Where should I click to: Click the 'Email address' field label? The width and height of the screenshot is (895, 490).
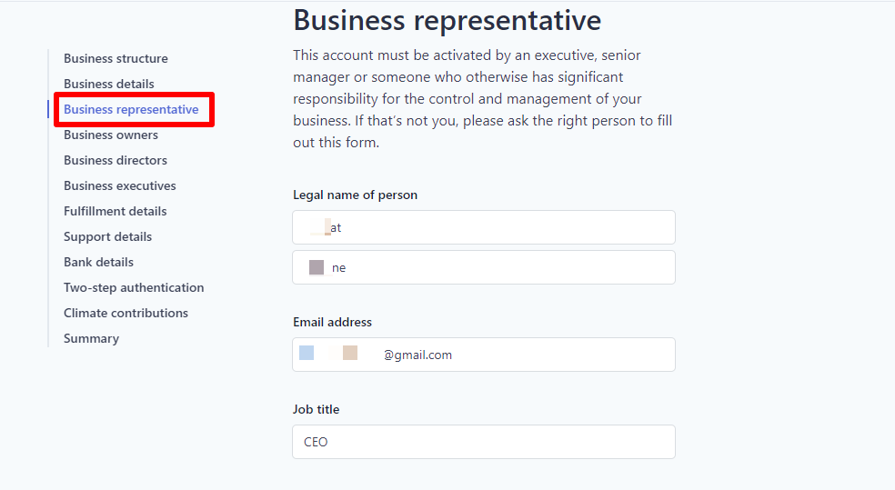click(x=332, y=322)
